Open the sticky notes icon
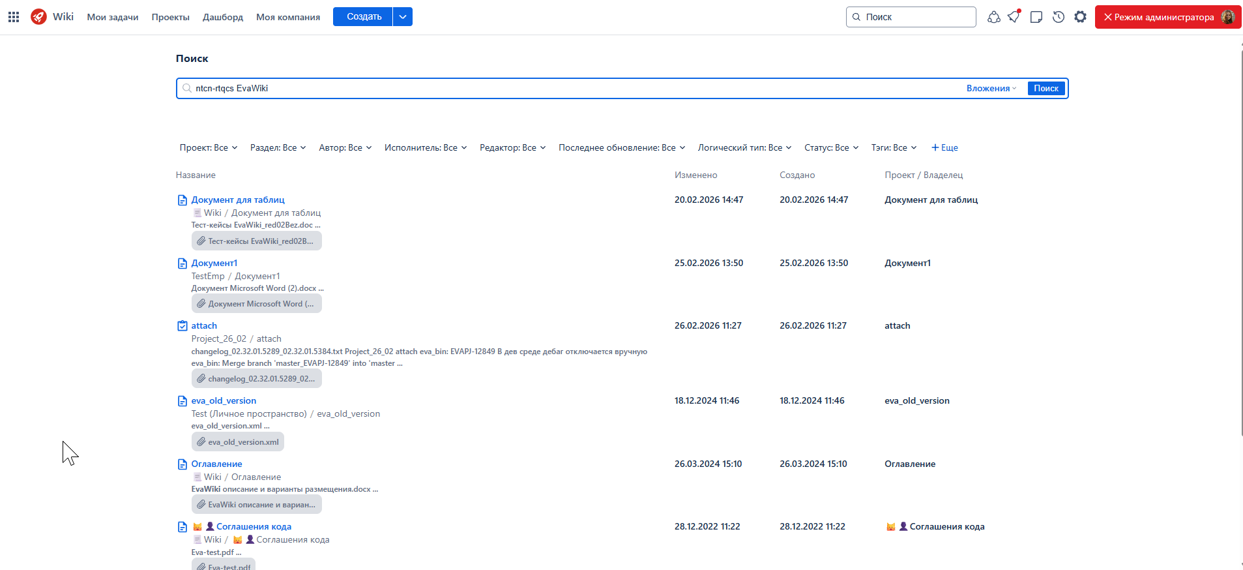The width and height of the screenshot is (1243, 570). coord(1036,17)
